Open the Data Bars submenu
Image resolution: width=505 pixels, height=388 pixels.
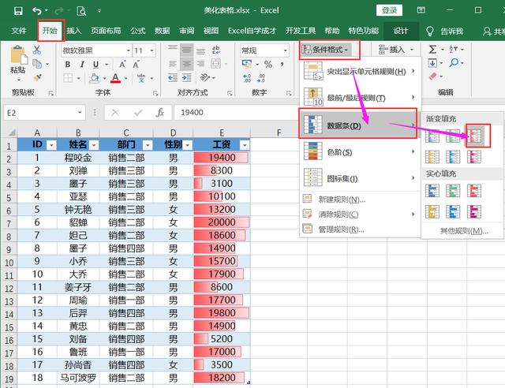[x=359, y=124]
